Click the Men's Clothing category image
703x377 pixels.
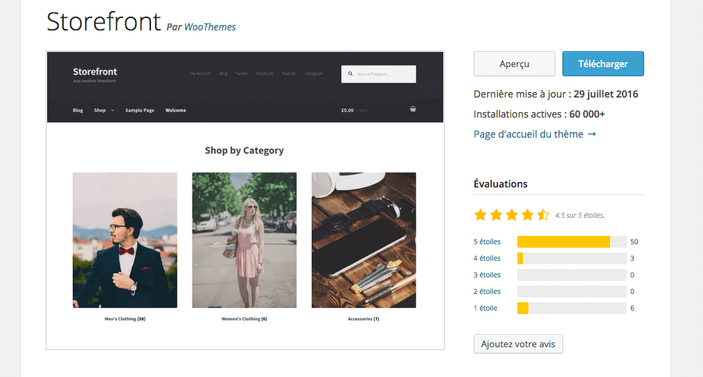[125, 239]
